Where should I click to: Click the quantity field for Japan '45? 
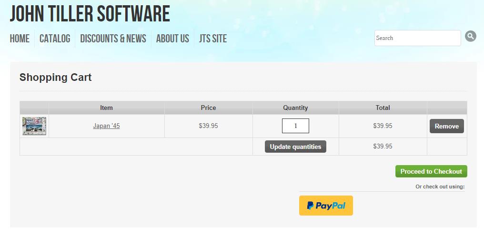[x=295, y=126]
